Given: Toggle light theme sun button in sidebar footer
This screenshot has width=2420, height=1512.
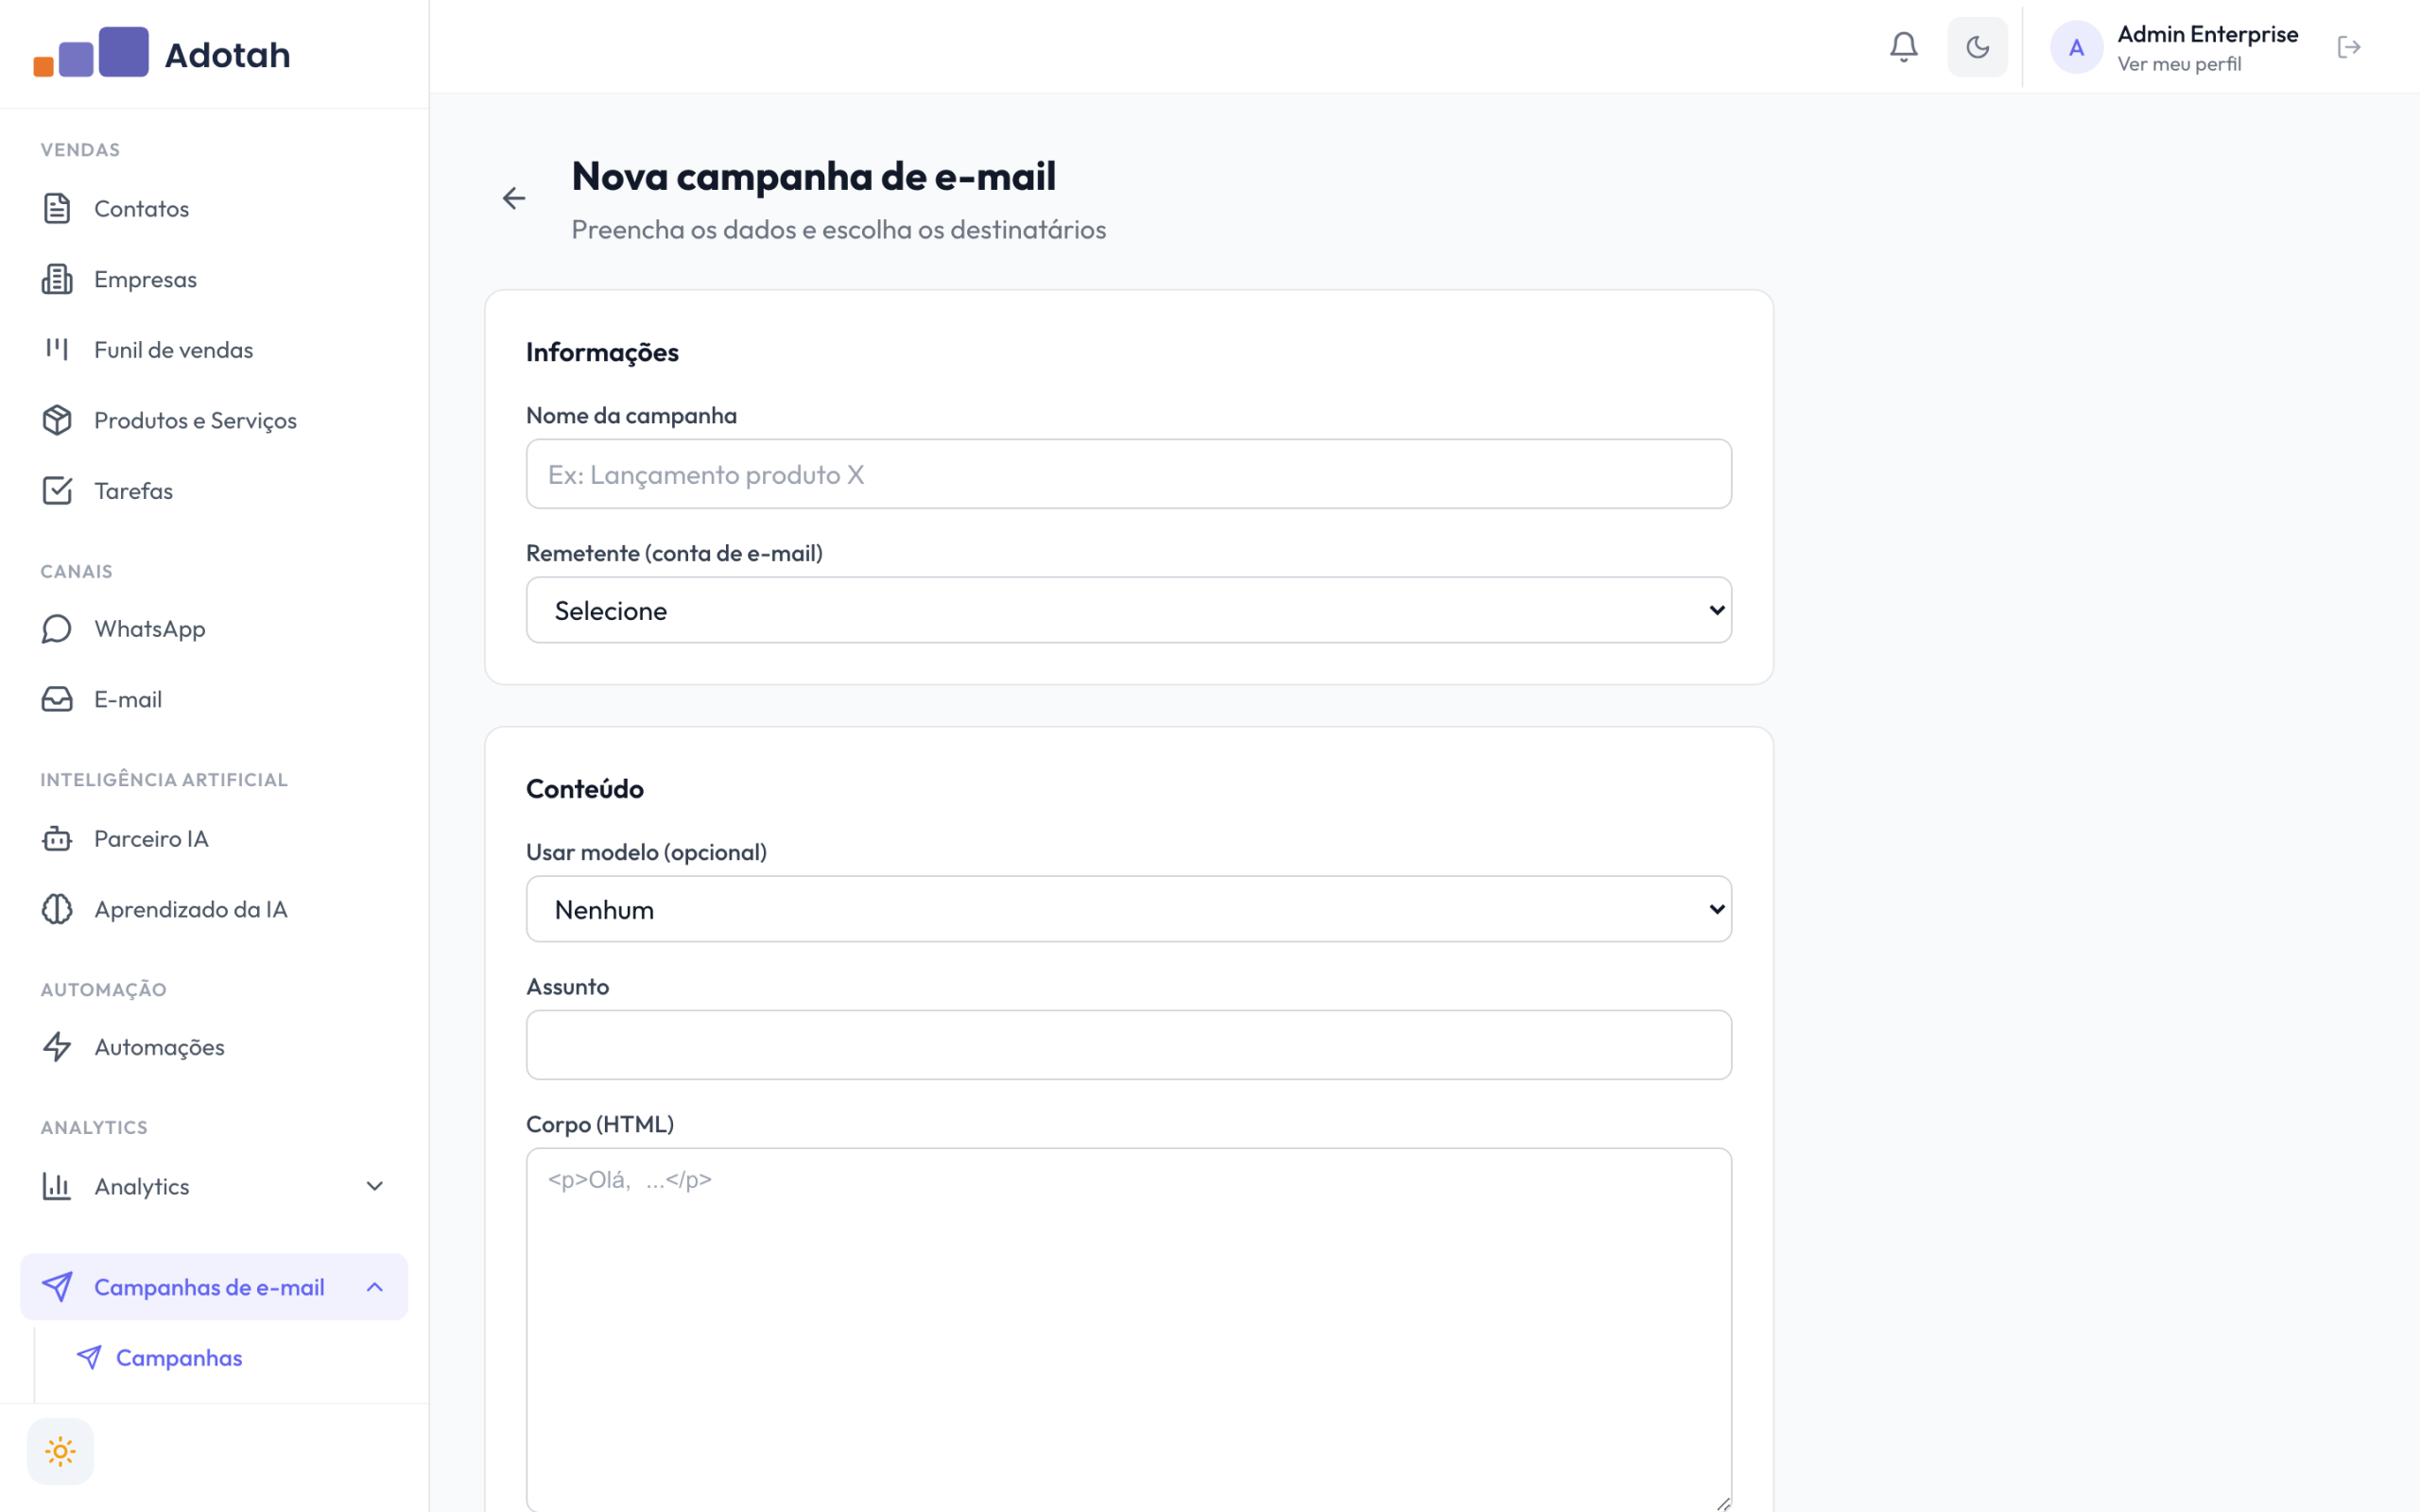Looking at the screenshot, I should (x=60, y=1451).
